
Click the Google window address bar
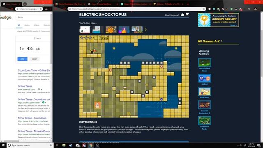[x=29, y=9]
